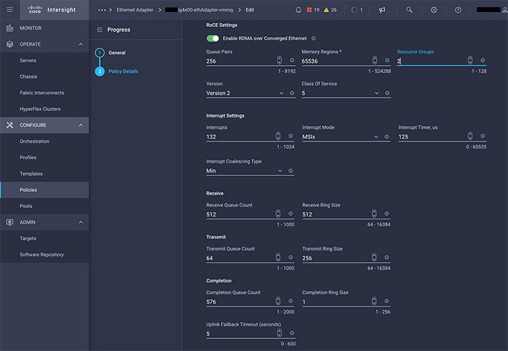Adjust the Queue Pairs stepper

[280, 60]
